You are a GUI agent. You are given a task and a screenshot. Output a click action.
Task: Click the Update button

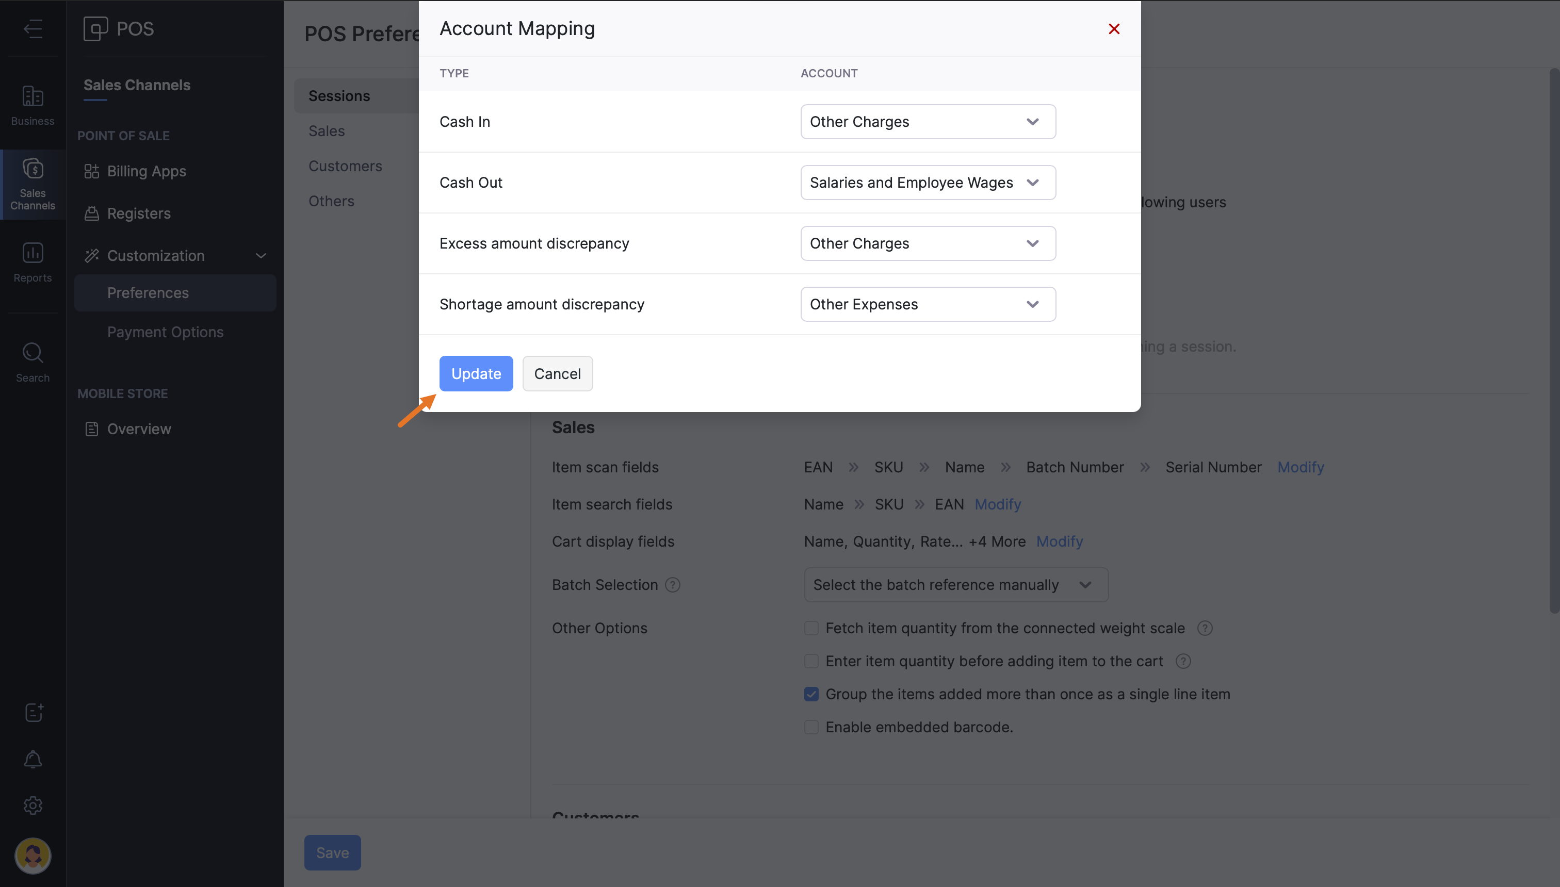tap(476, 373)
